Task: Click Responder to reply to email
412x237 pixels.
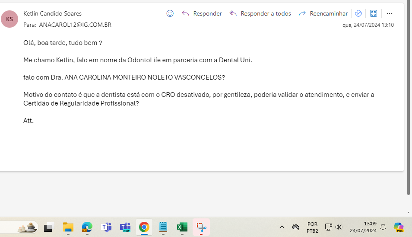Action: 202,13
